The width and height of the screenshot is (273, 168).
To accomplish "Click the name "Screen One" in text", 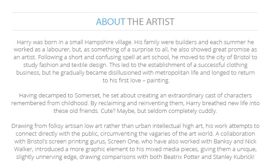I will pyautogui.click(x=123, y=141).
